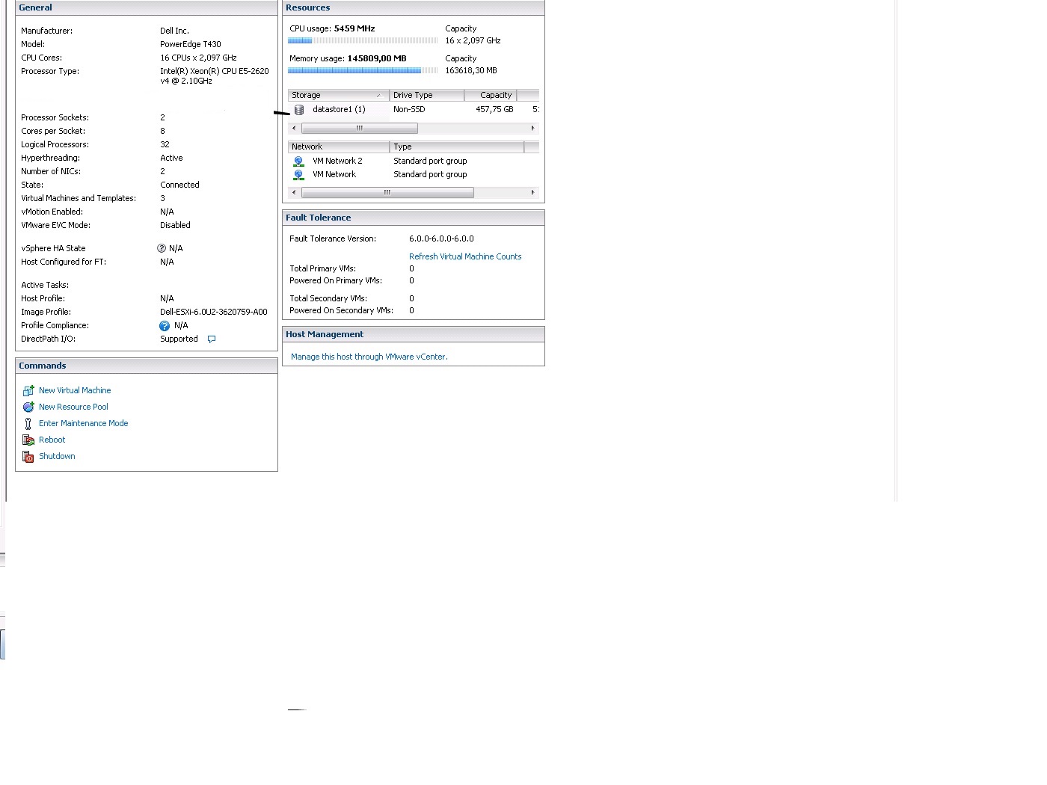Click the Fault Tolerance Version 6.0.0-6.0.0-6.0.0 value
Viewport: 1047px width, 785px height.
click(441, 238)
